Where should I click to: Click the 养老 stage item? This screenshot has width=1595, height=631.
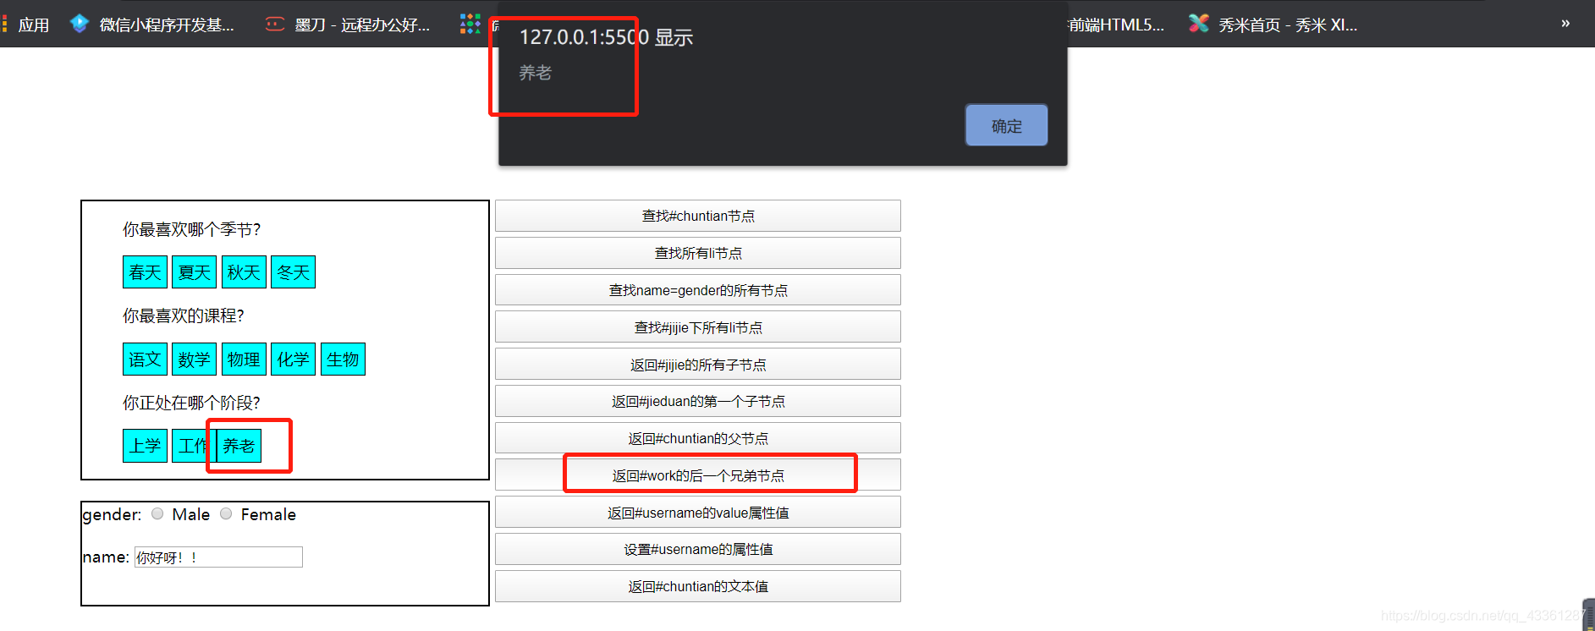tap(239, 446)
